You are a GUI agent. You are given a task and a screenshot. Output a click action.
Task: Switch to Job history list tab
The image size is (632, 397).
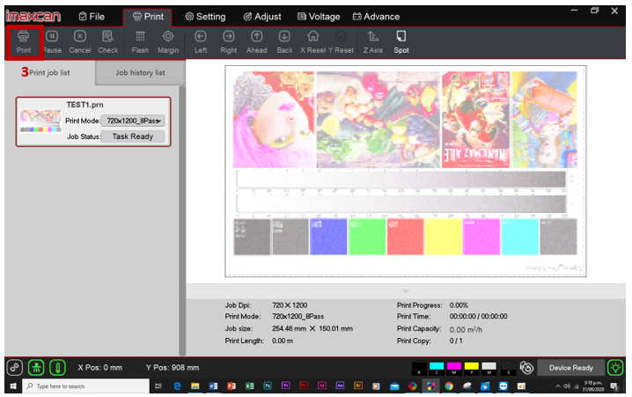click(140, 72)
